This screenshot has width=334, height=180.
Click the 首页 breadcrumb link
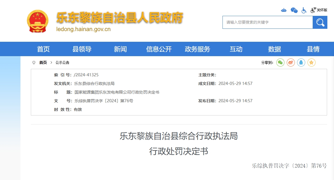(43, 62)
